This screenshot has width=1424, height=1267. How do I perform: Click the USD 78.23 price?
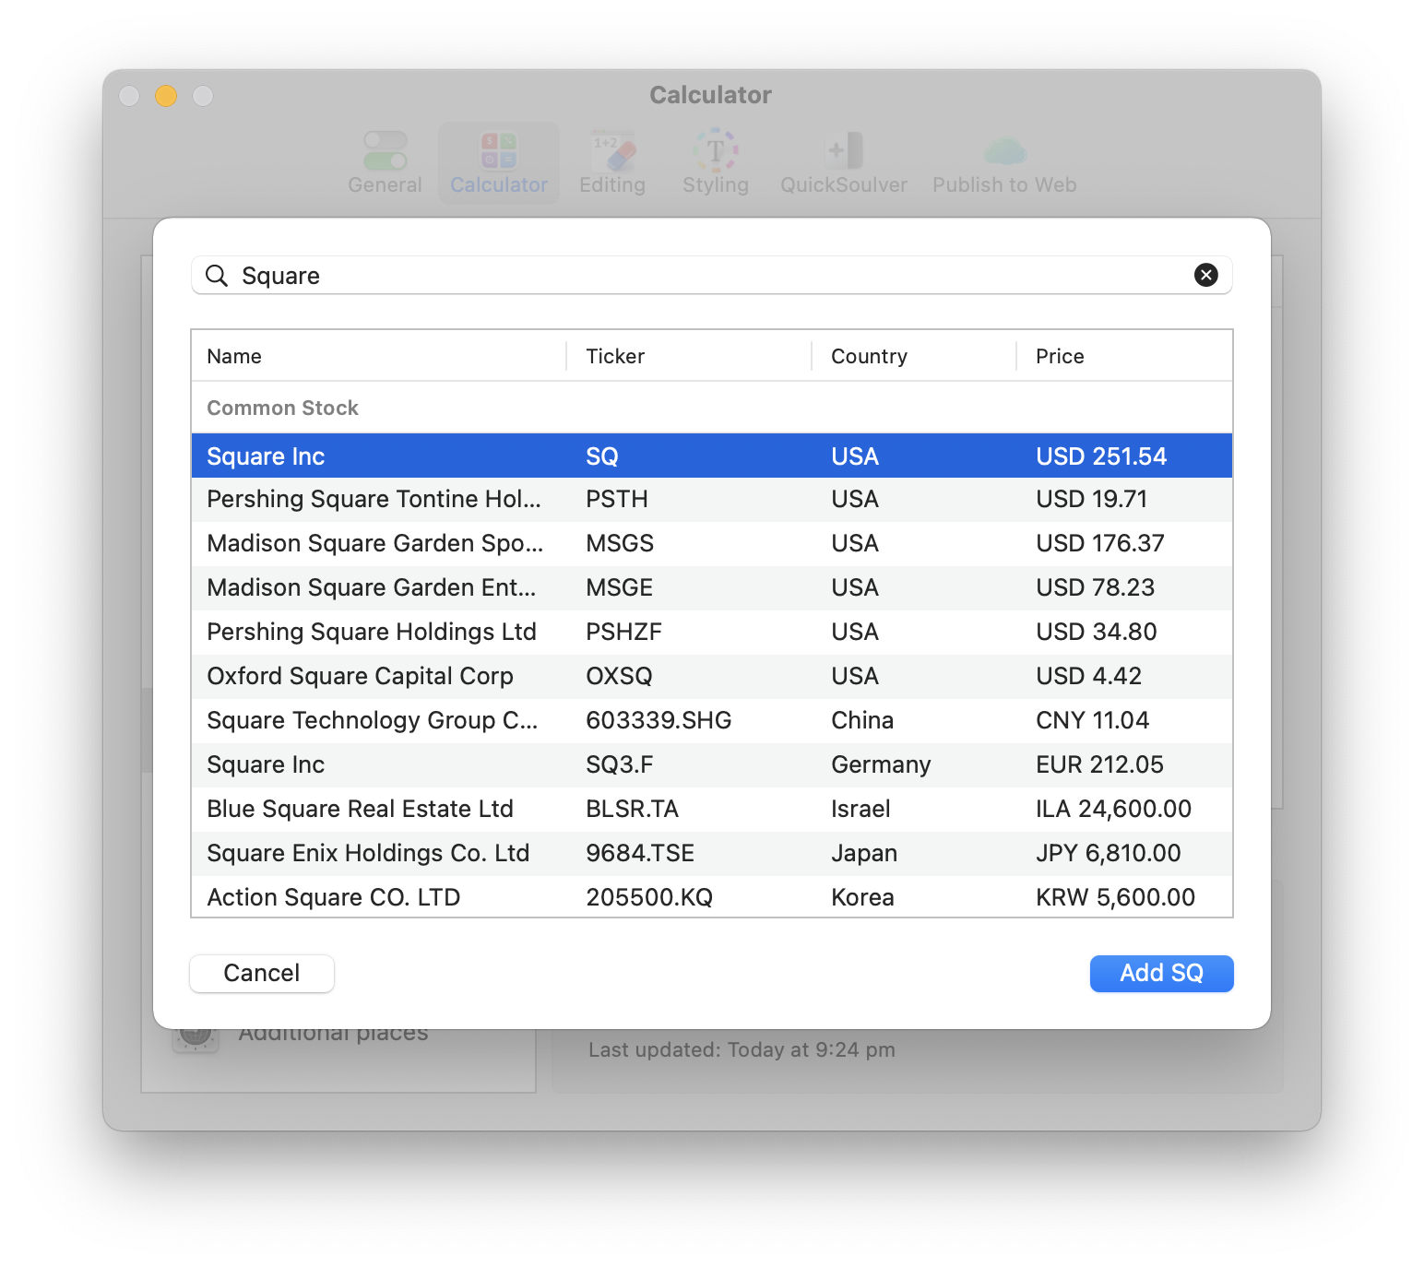coord(1095,587)
